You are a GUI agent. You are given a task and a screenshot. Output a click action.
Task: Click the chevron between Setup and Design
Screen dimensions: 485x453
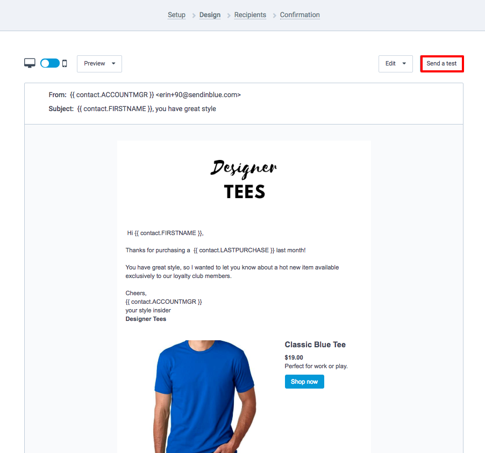(x=194, y=16)
